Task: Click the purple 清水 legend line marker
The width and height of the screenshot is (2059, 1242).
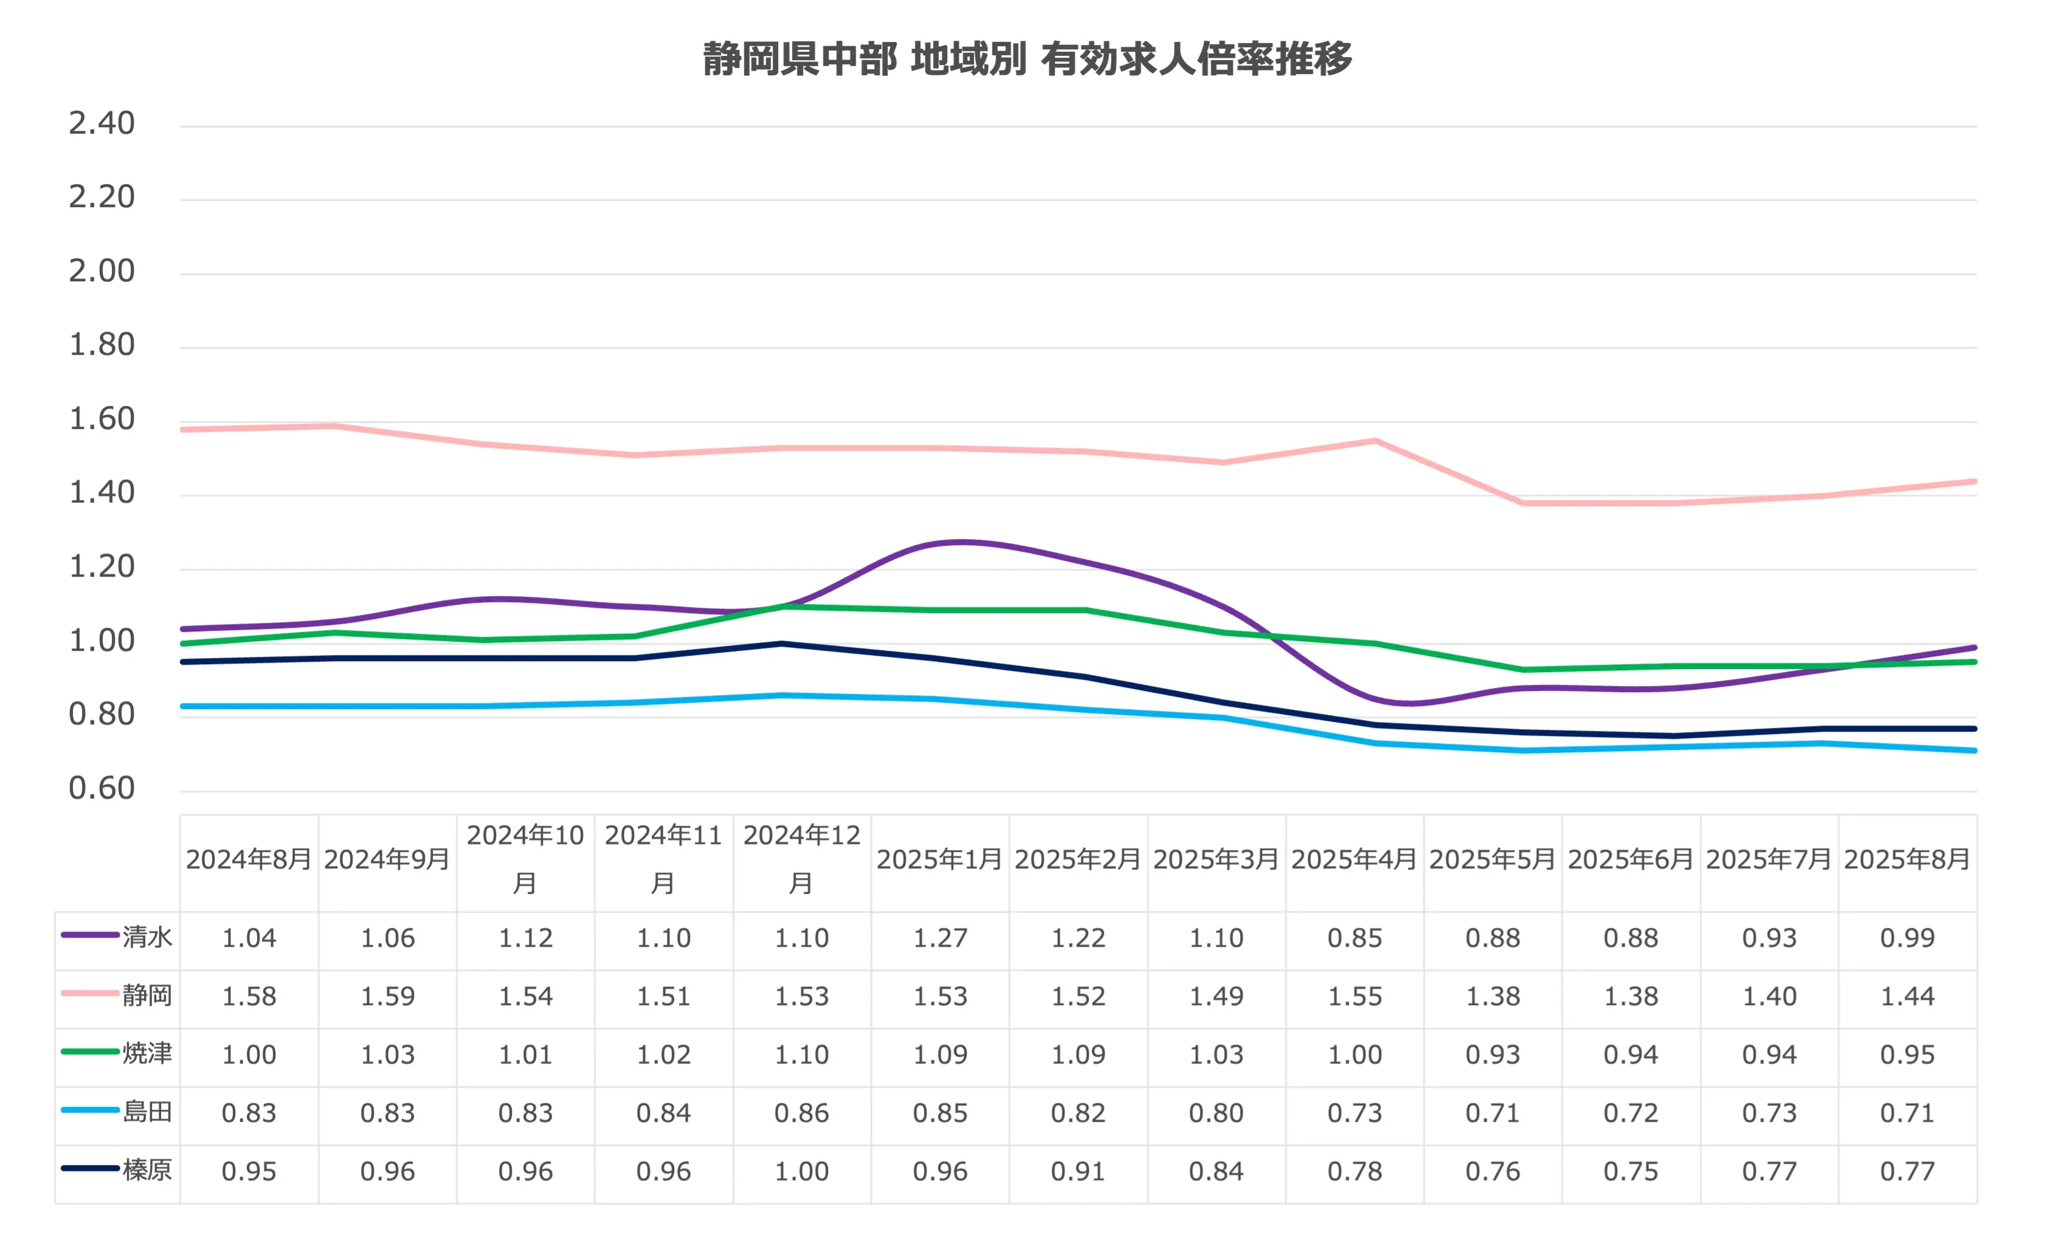Action: (89, 935)
